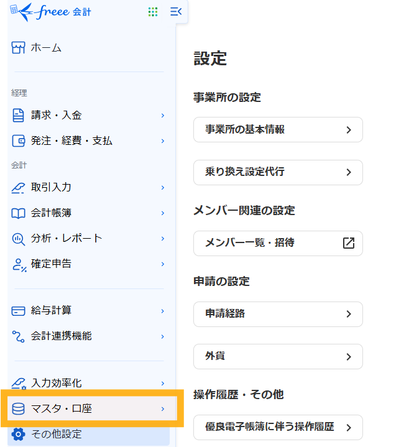This screenshot has width=414, height=447.
Task: Click the 発注・経費・支払 wallet icon
Action: tap(18, 141)
